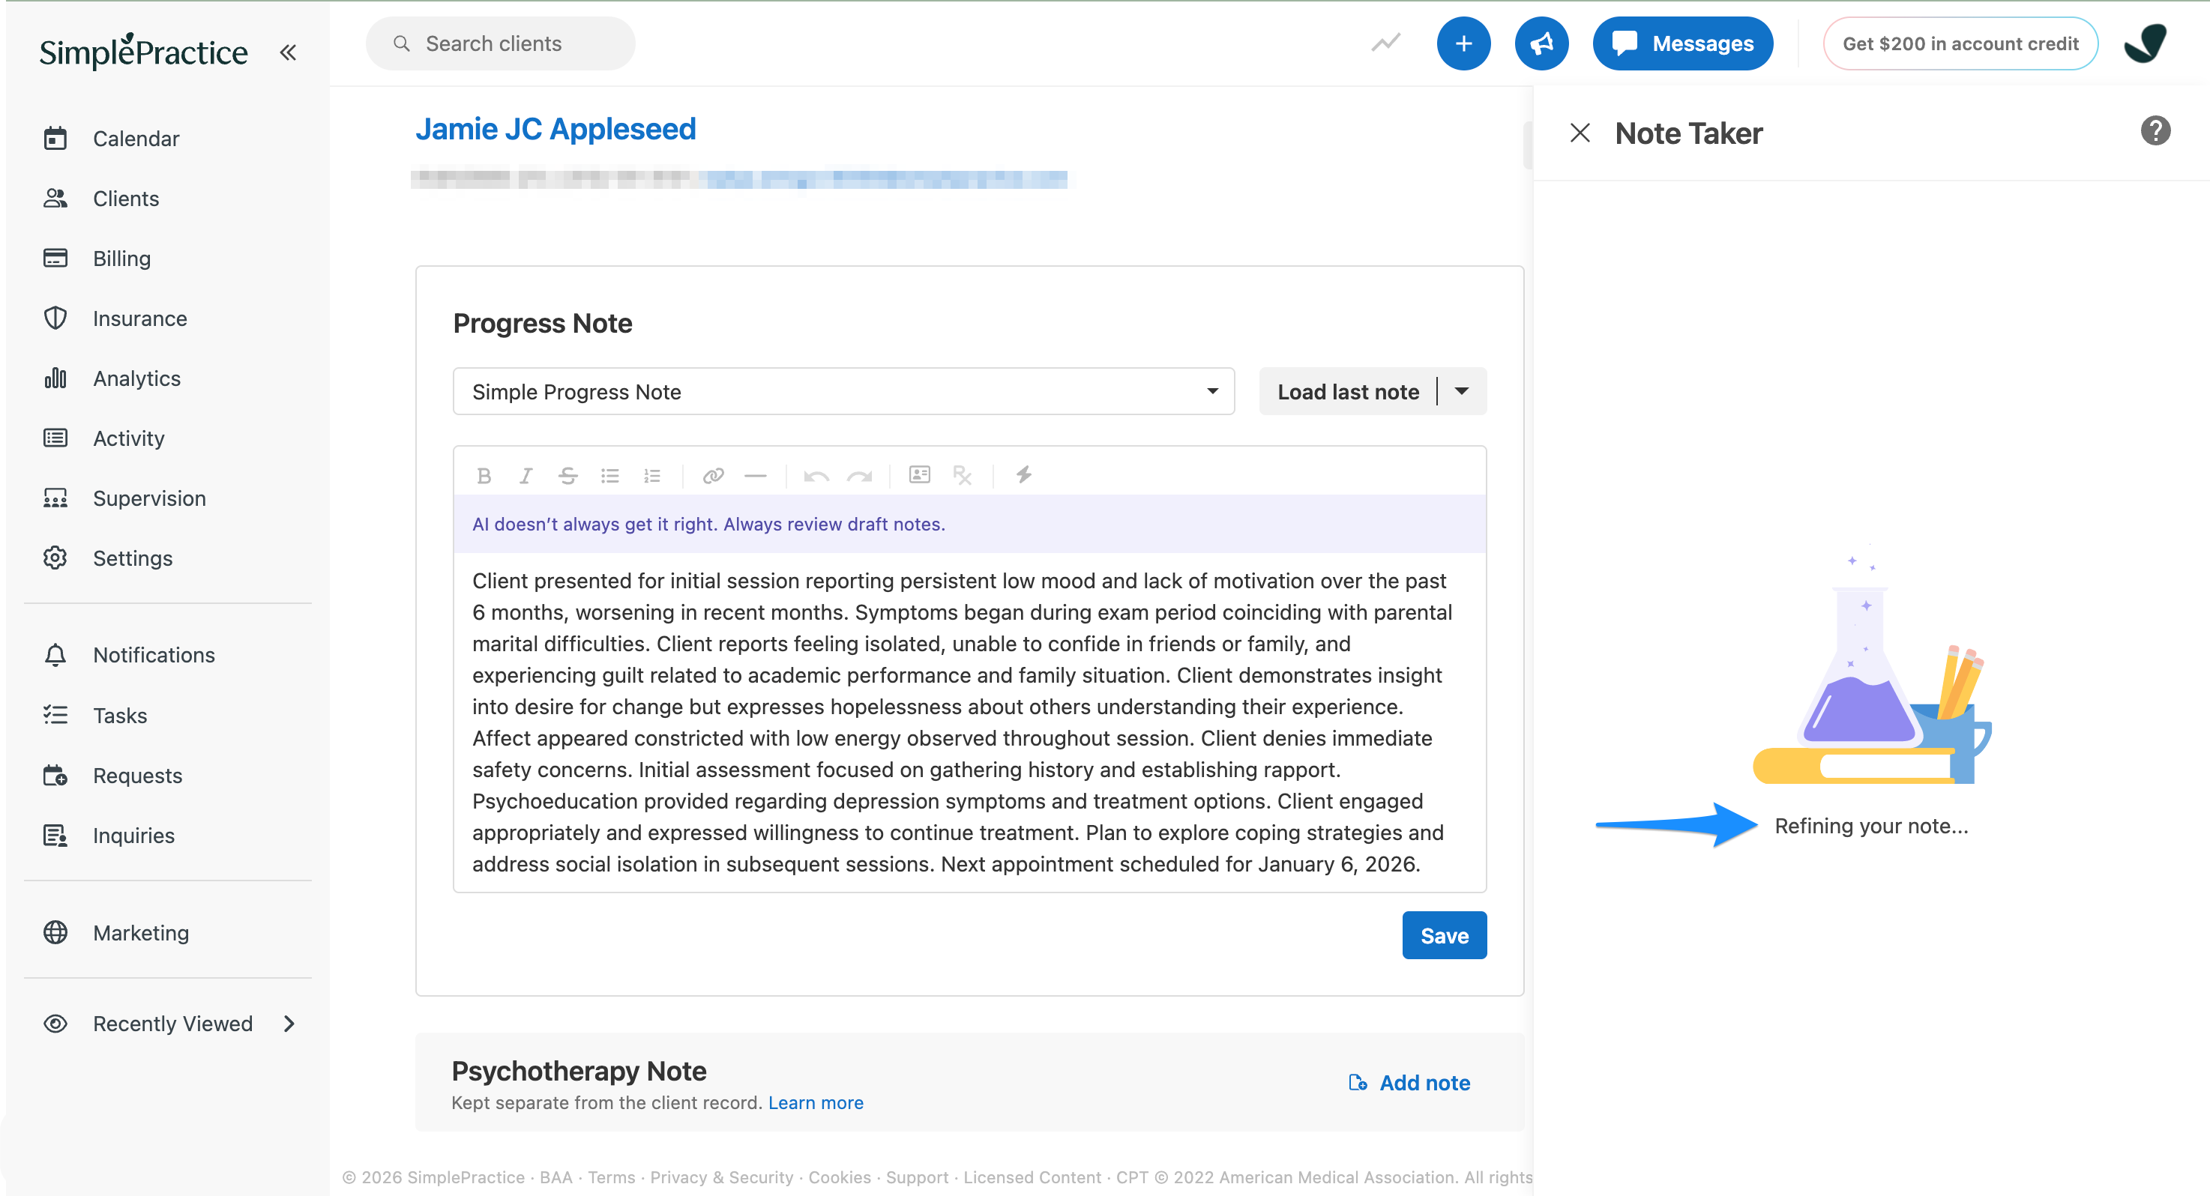Click Add note under Psychotherapy Note

[x=1409, y=1083]
